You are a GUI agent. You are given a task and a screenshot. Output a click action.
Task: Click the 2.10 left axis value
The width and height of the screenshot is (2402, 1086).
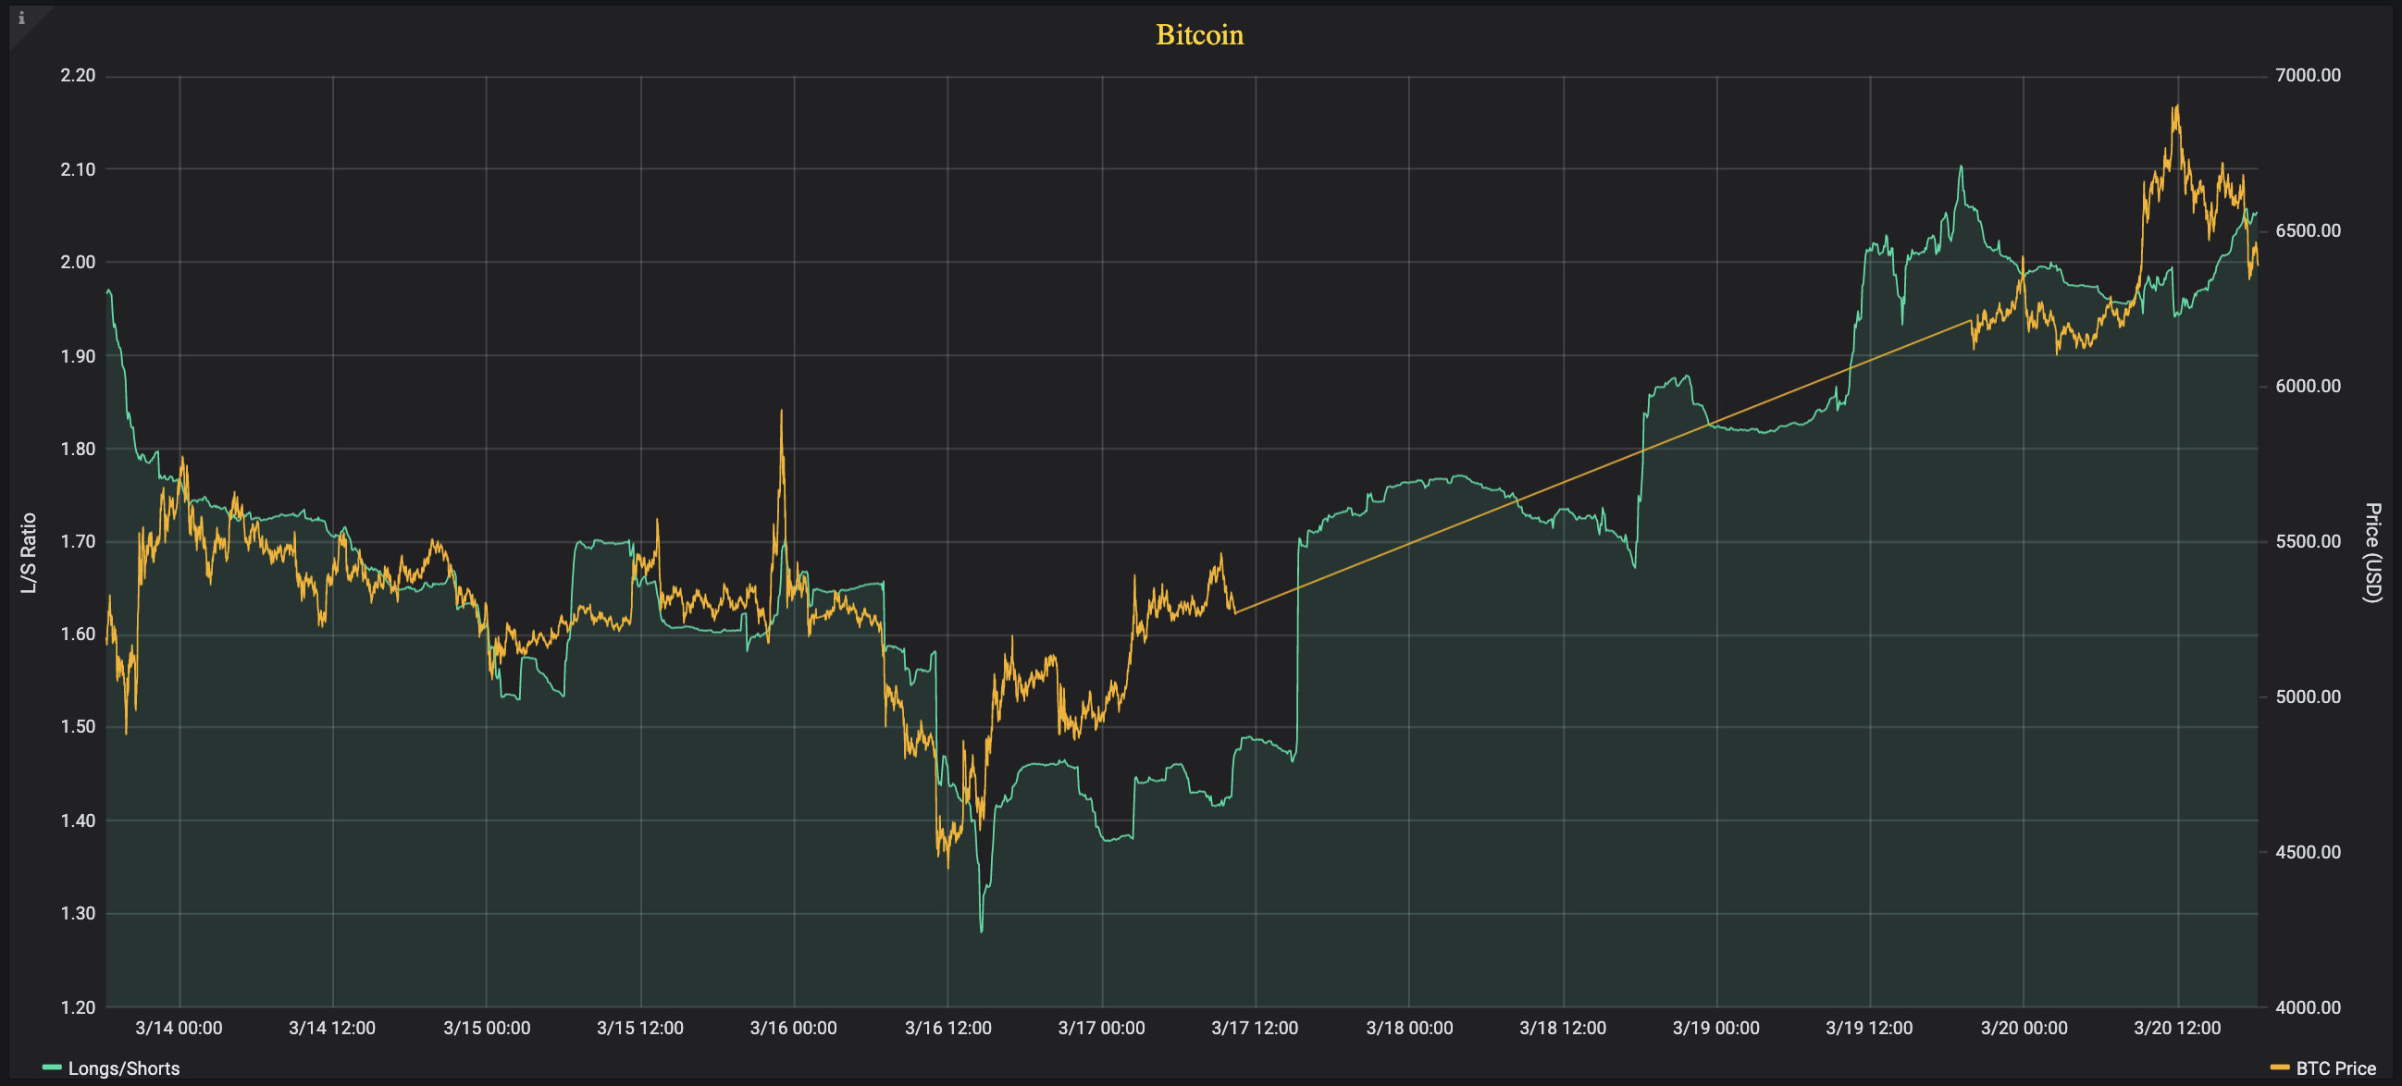click(x=79, y=169)
